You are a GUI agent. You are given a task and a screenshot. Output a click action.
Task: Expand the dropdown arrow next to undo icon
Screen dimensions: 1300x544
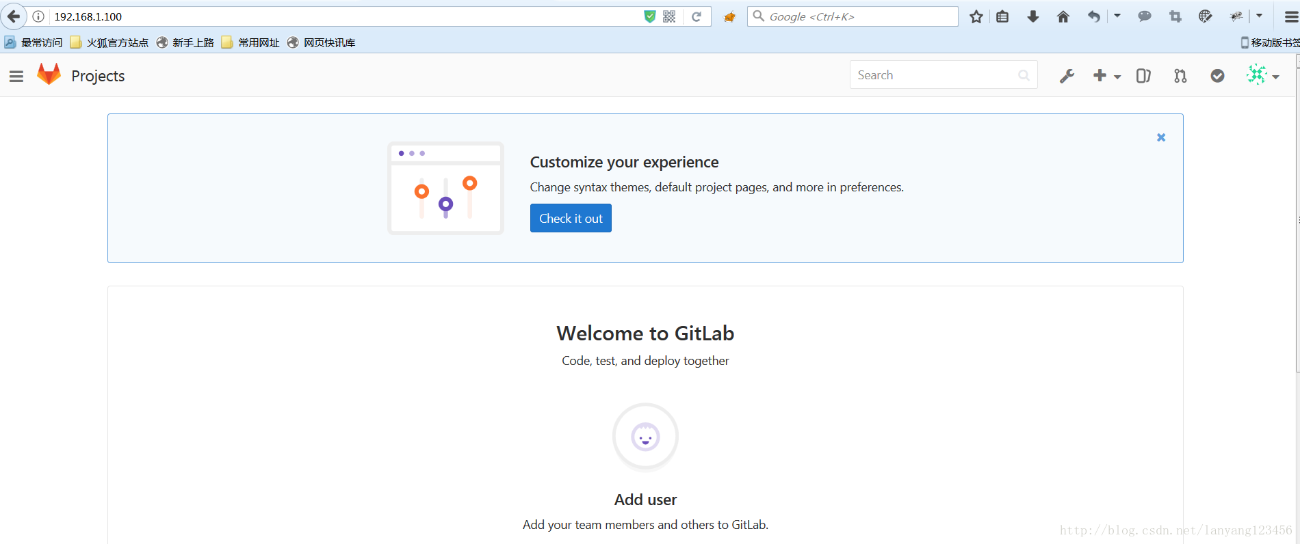click(x=1117, y=15)
